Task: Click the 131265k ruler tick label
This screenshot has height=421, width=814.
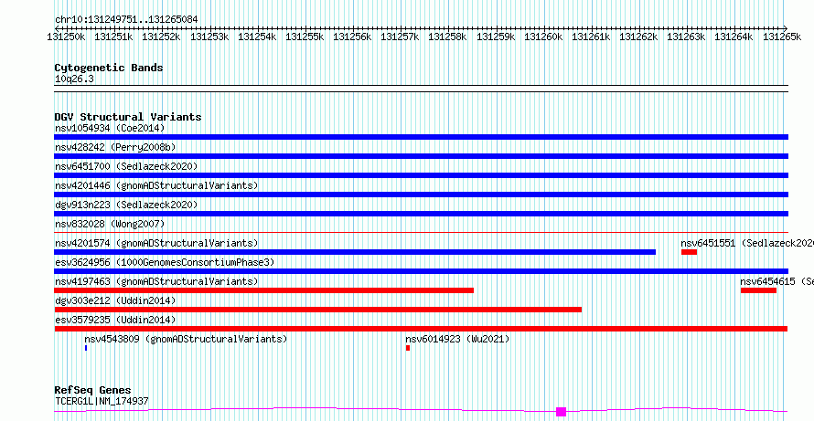Action: point(784,37)
